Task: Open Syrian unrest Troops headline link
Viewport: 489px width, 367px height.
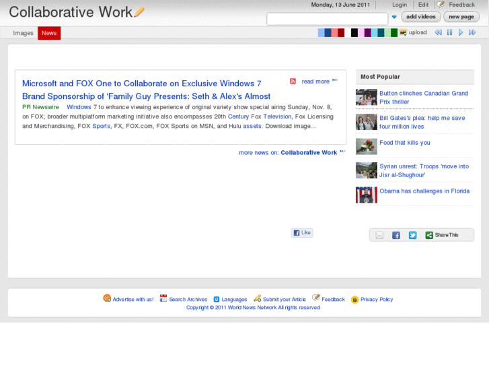Action: coord(424,170)
